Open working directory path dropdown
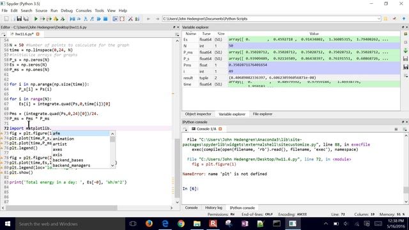Screen dimensions: 409x230 (379, 19)
